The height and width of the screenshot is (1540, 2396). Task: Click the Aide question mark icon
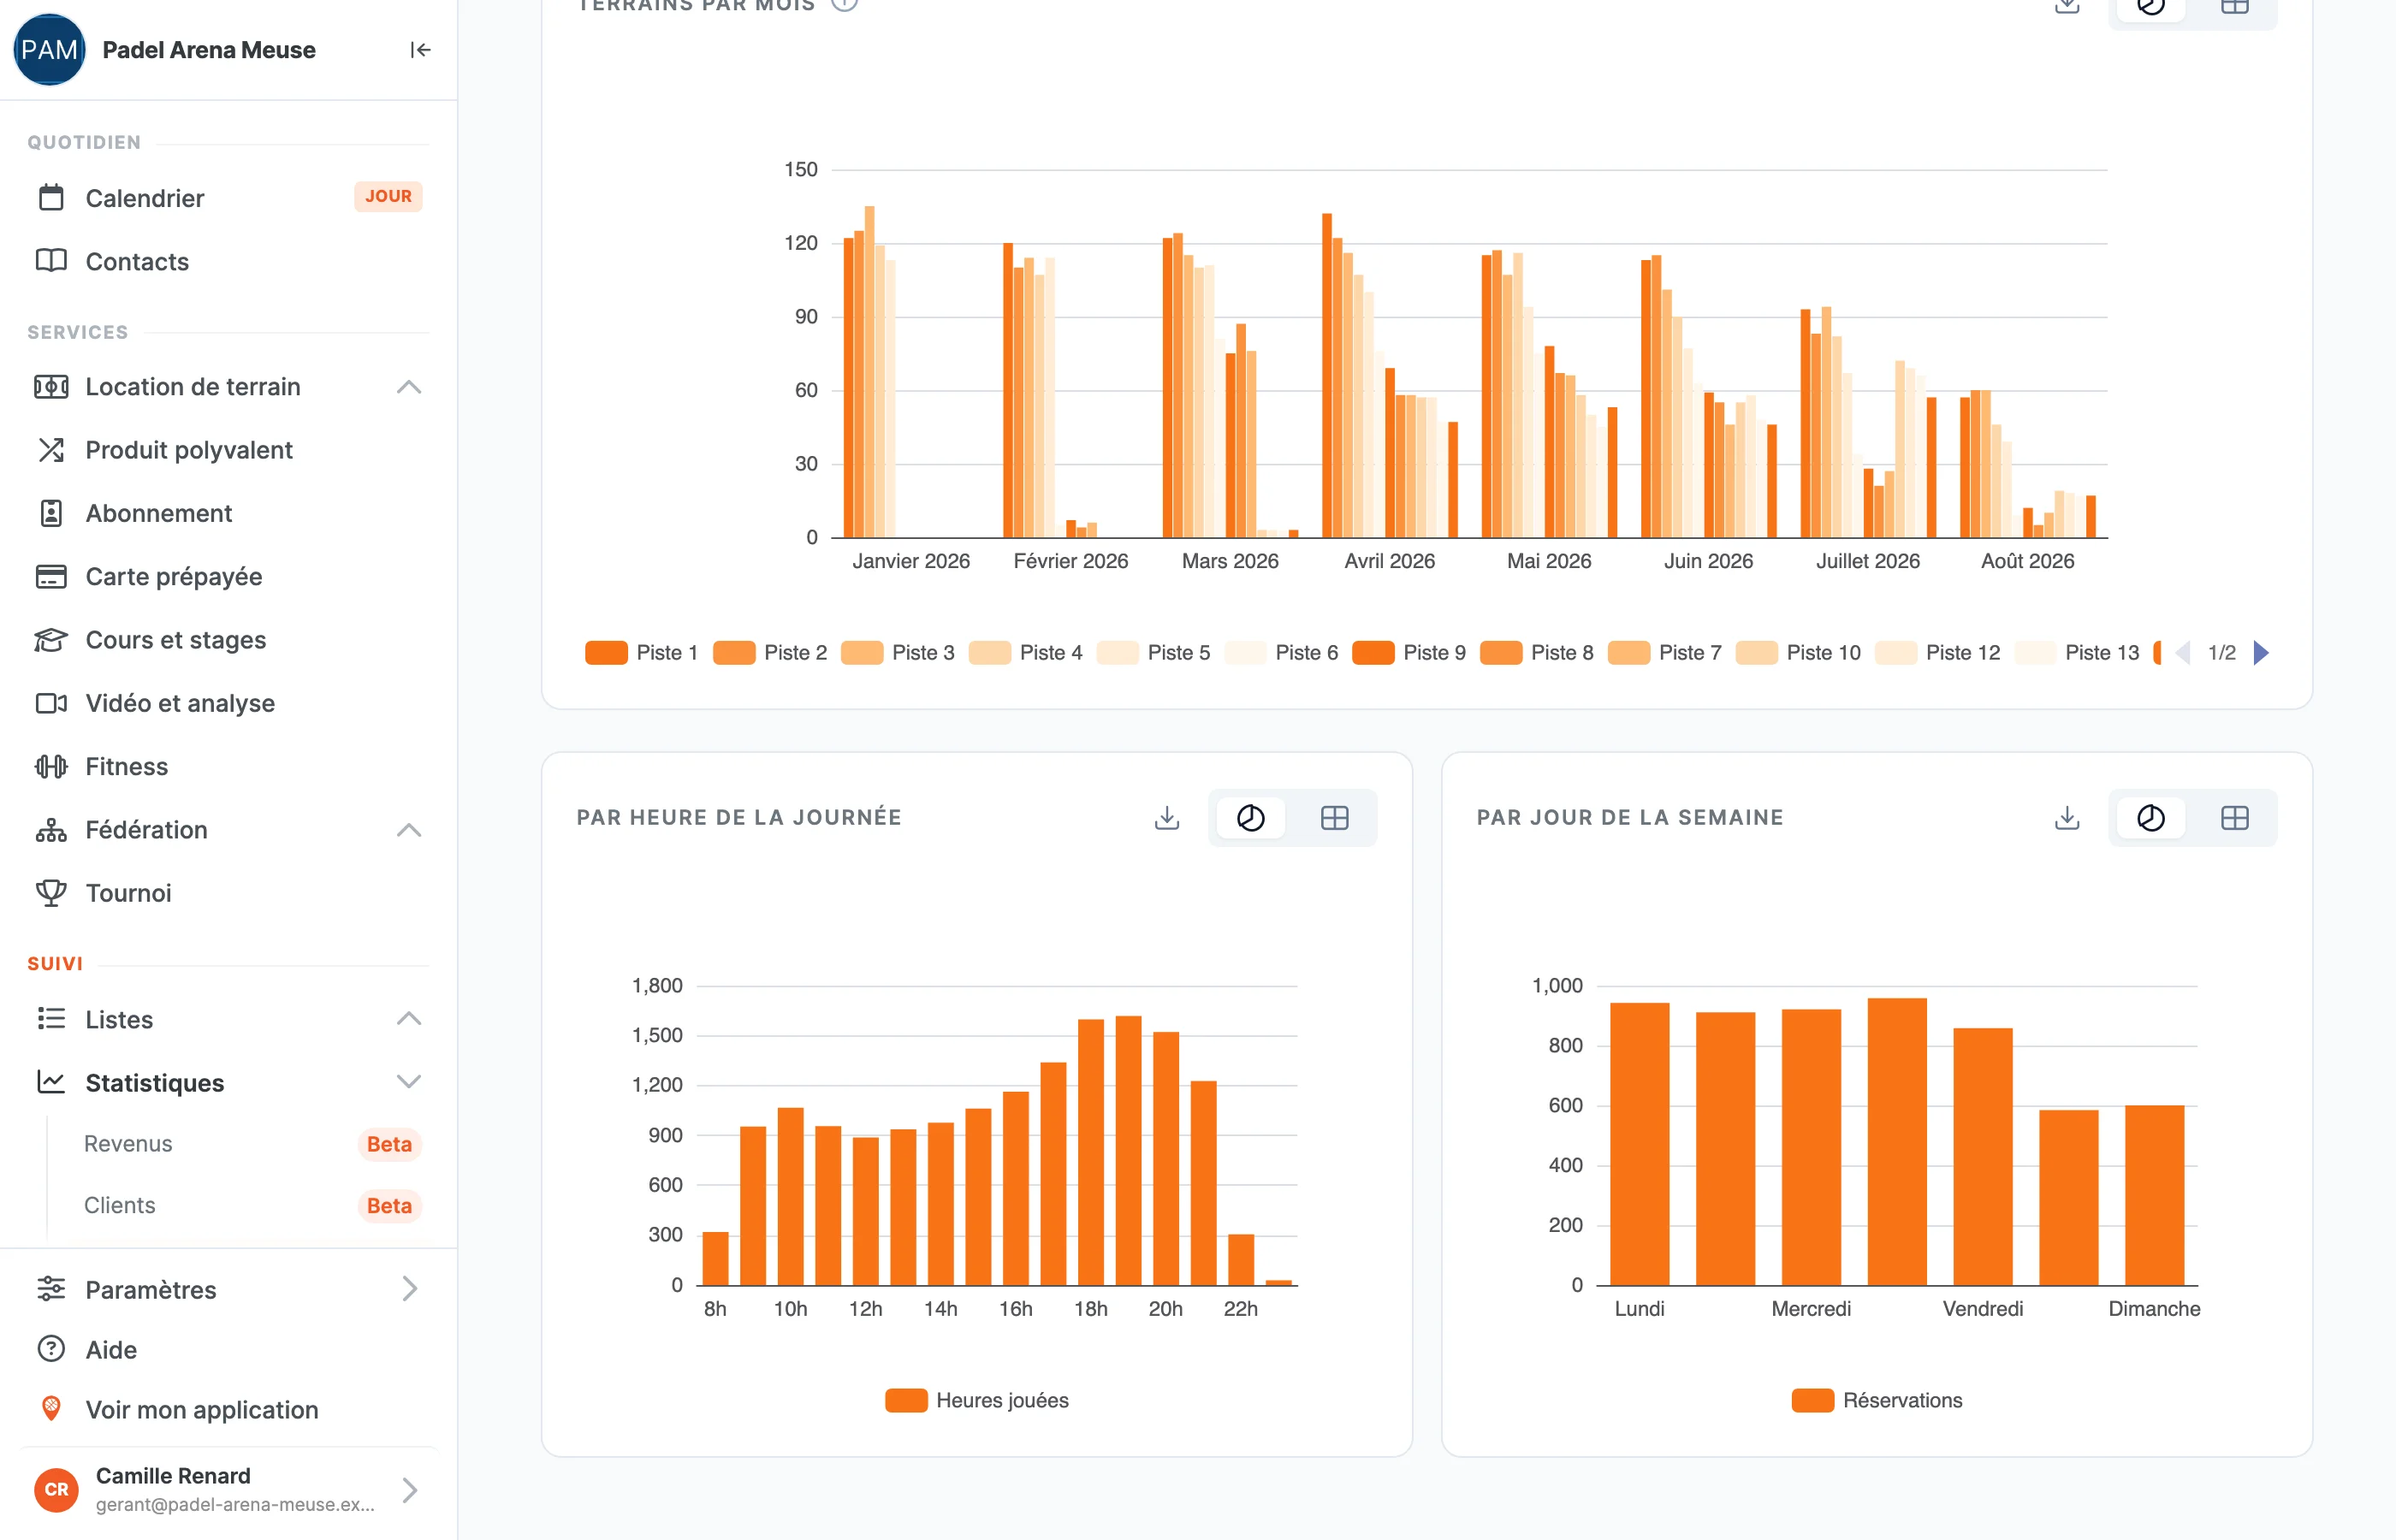[51, 1349]
